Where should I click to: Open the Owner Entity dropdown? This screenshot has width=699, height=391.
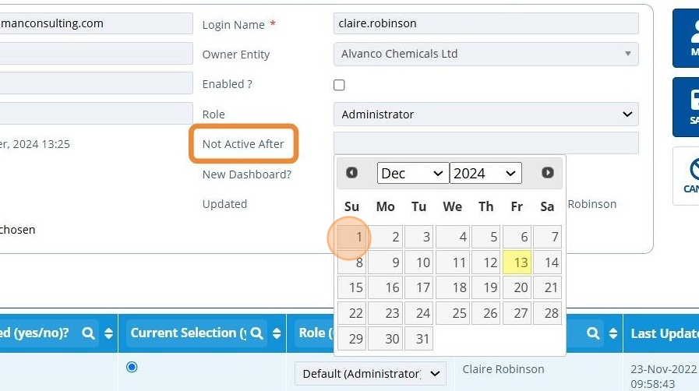pyautogui.click(x=485, y=55)
